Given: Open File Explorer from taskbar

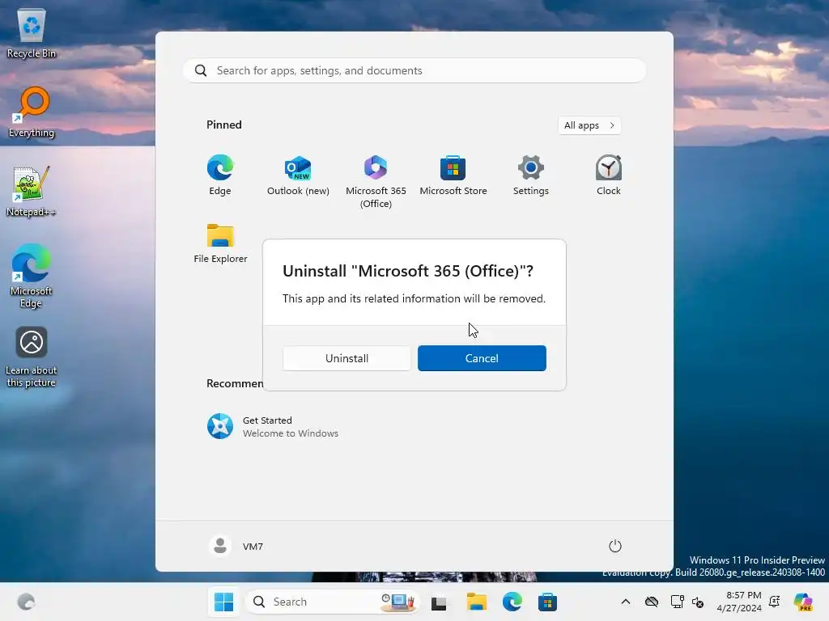Looking at the screenshot, I should pyautogui.click(x=476, y=602).
